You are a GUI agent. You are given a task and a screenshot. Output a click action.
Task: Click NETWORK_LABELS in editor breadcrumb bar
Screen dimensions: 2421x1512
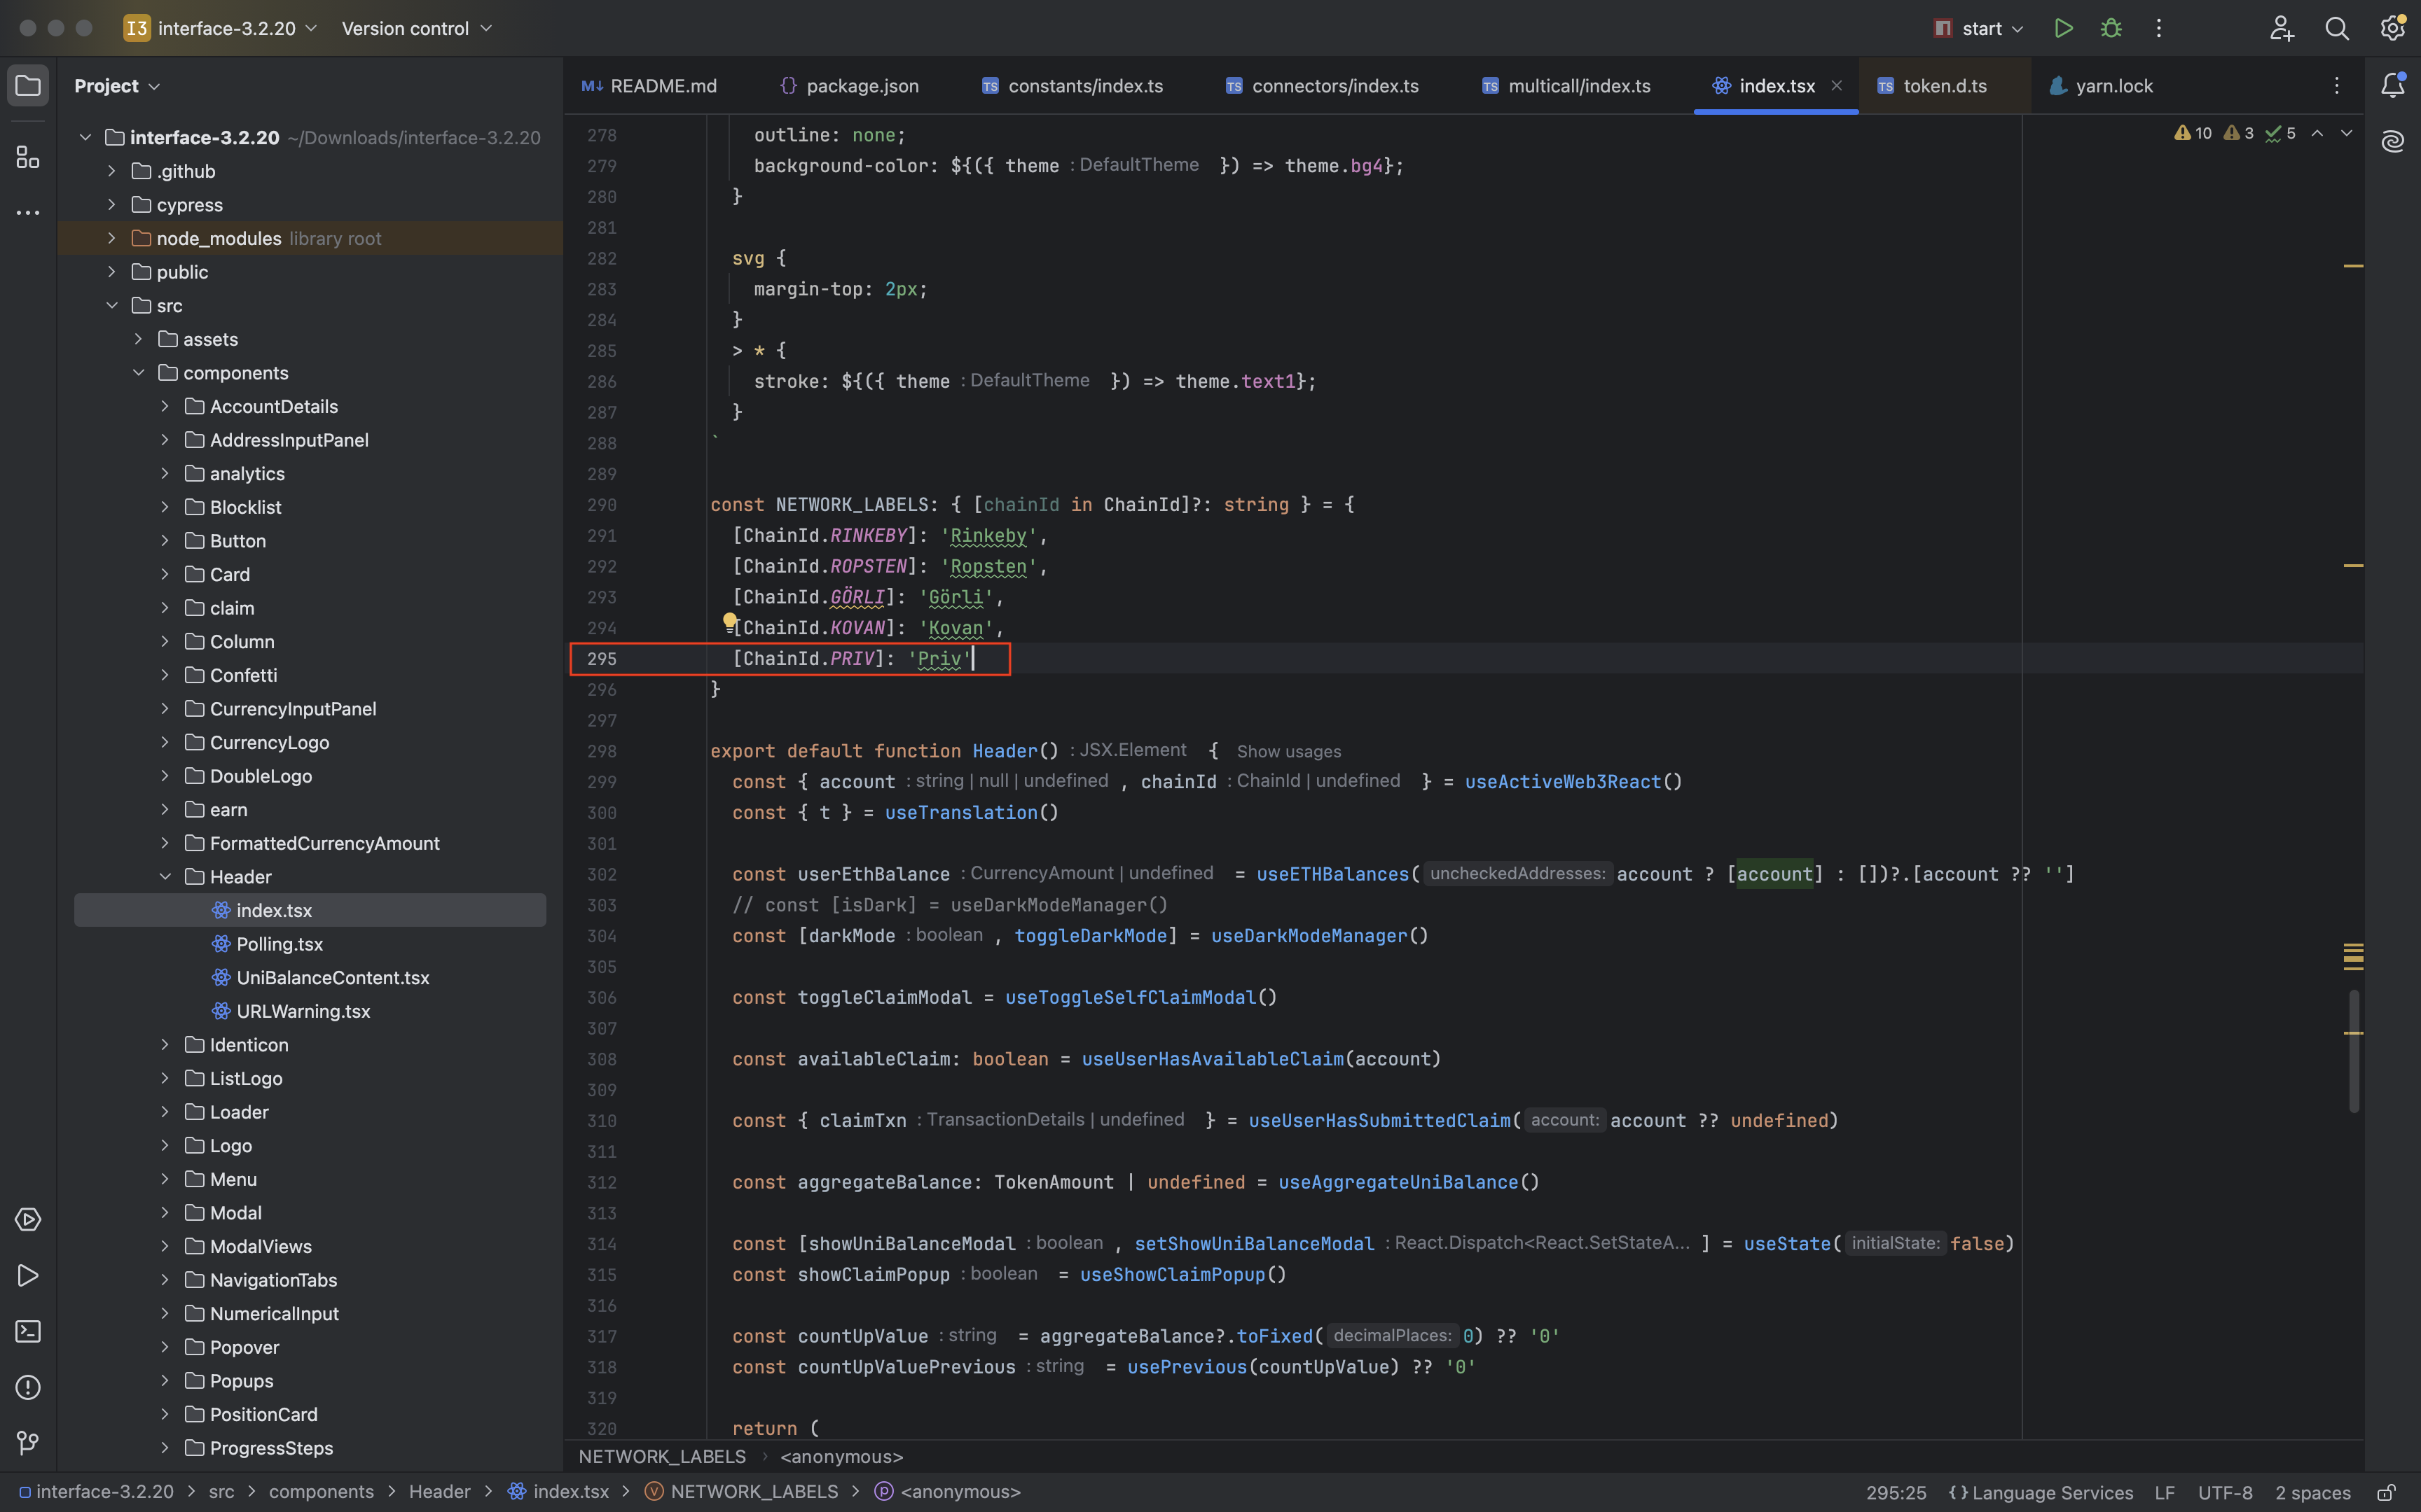662,1456
